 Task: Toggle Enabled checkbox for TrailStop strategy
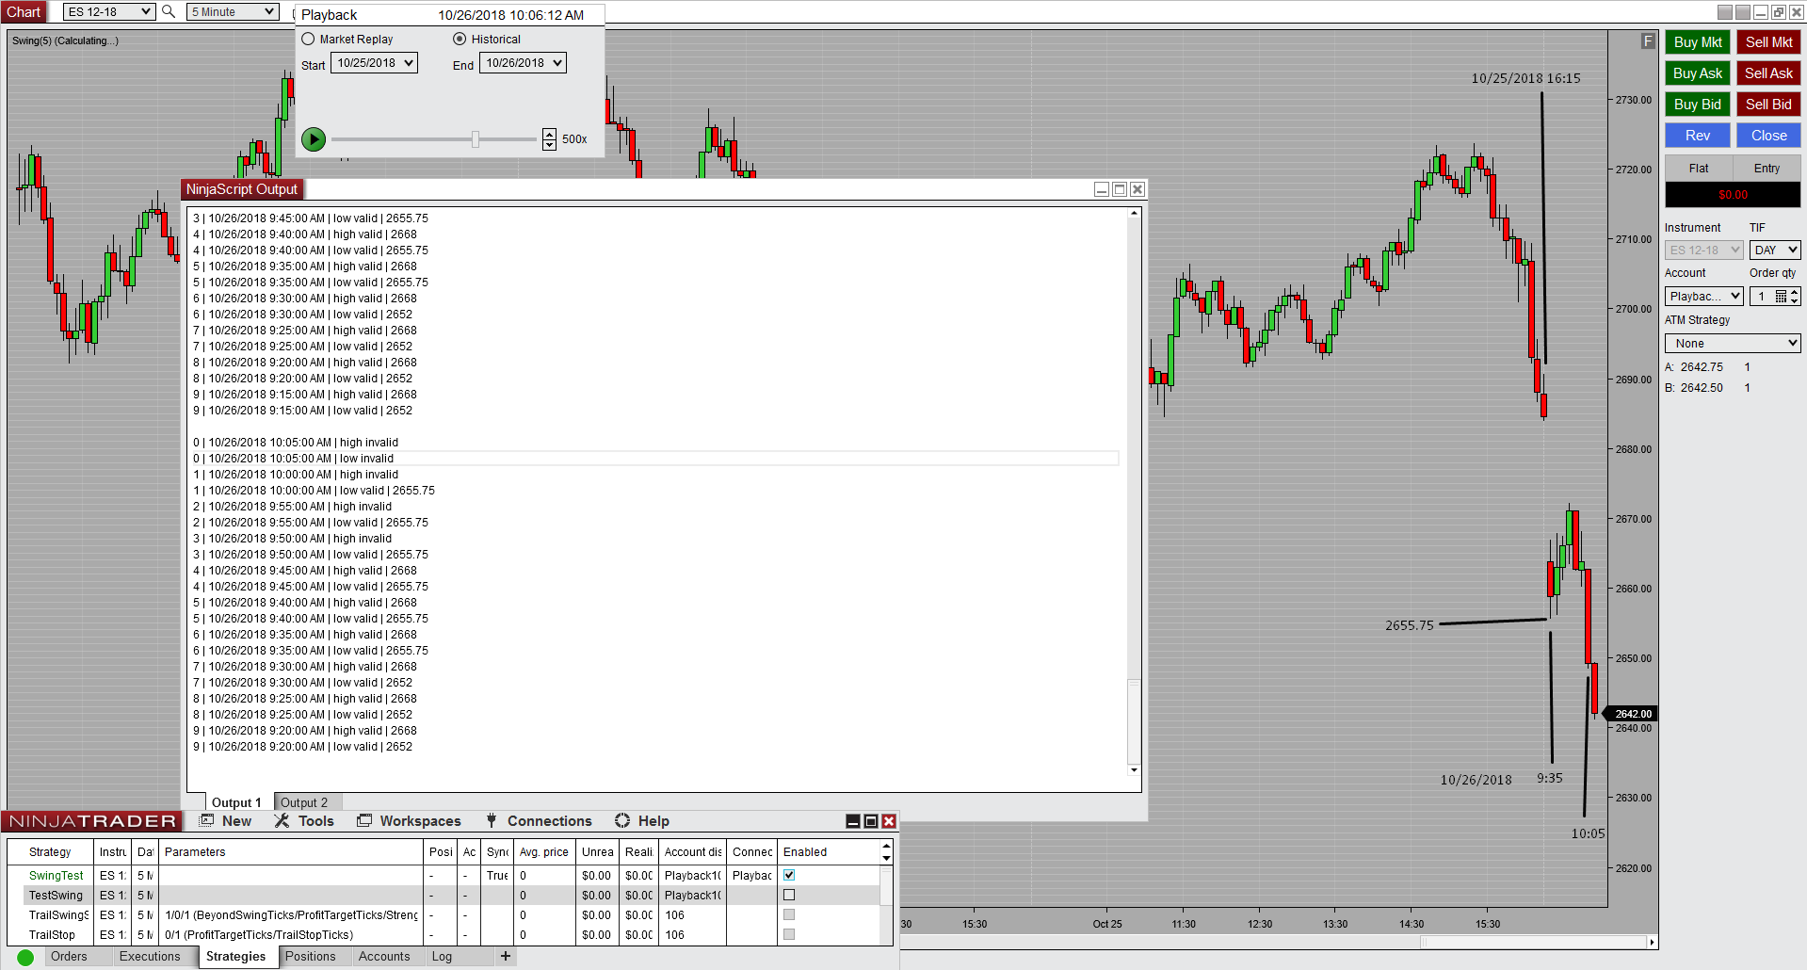[x=789, y=934]
